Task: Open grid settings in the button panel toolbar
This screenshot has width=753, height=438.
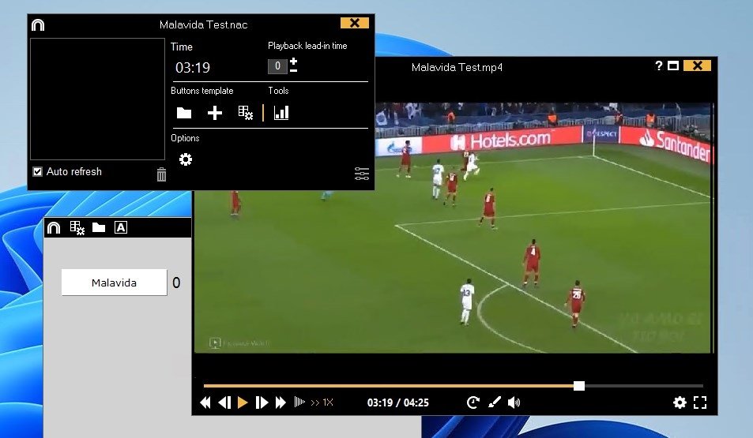Action: coord(77,228)
